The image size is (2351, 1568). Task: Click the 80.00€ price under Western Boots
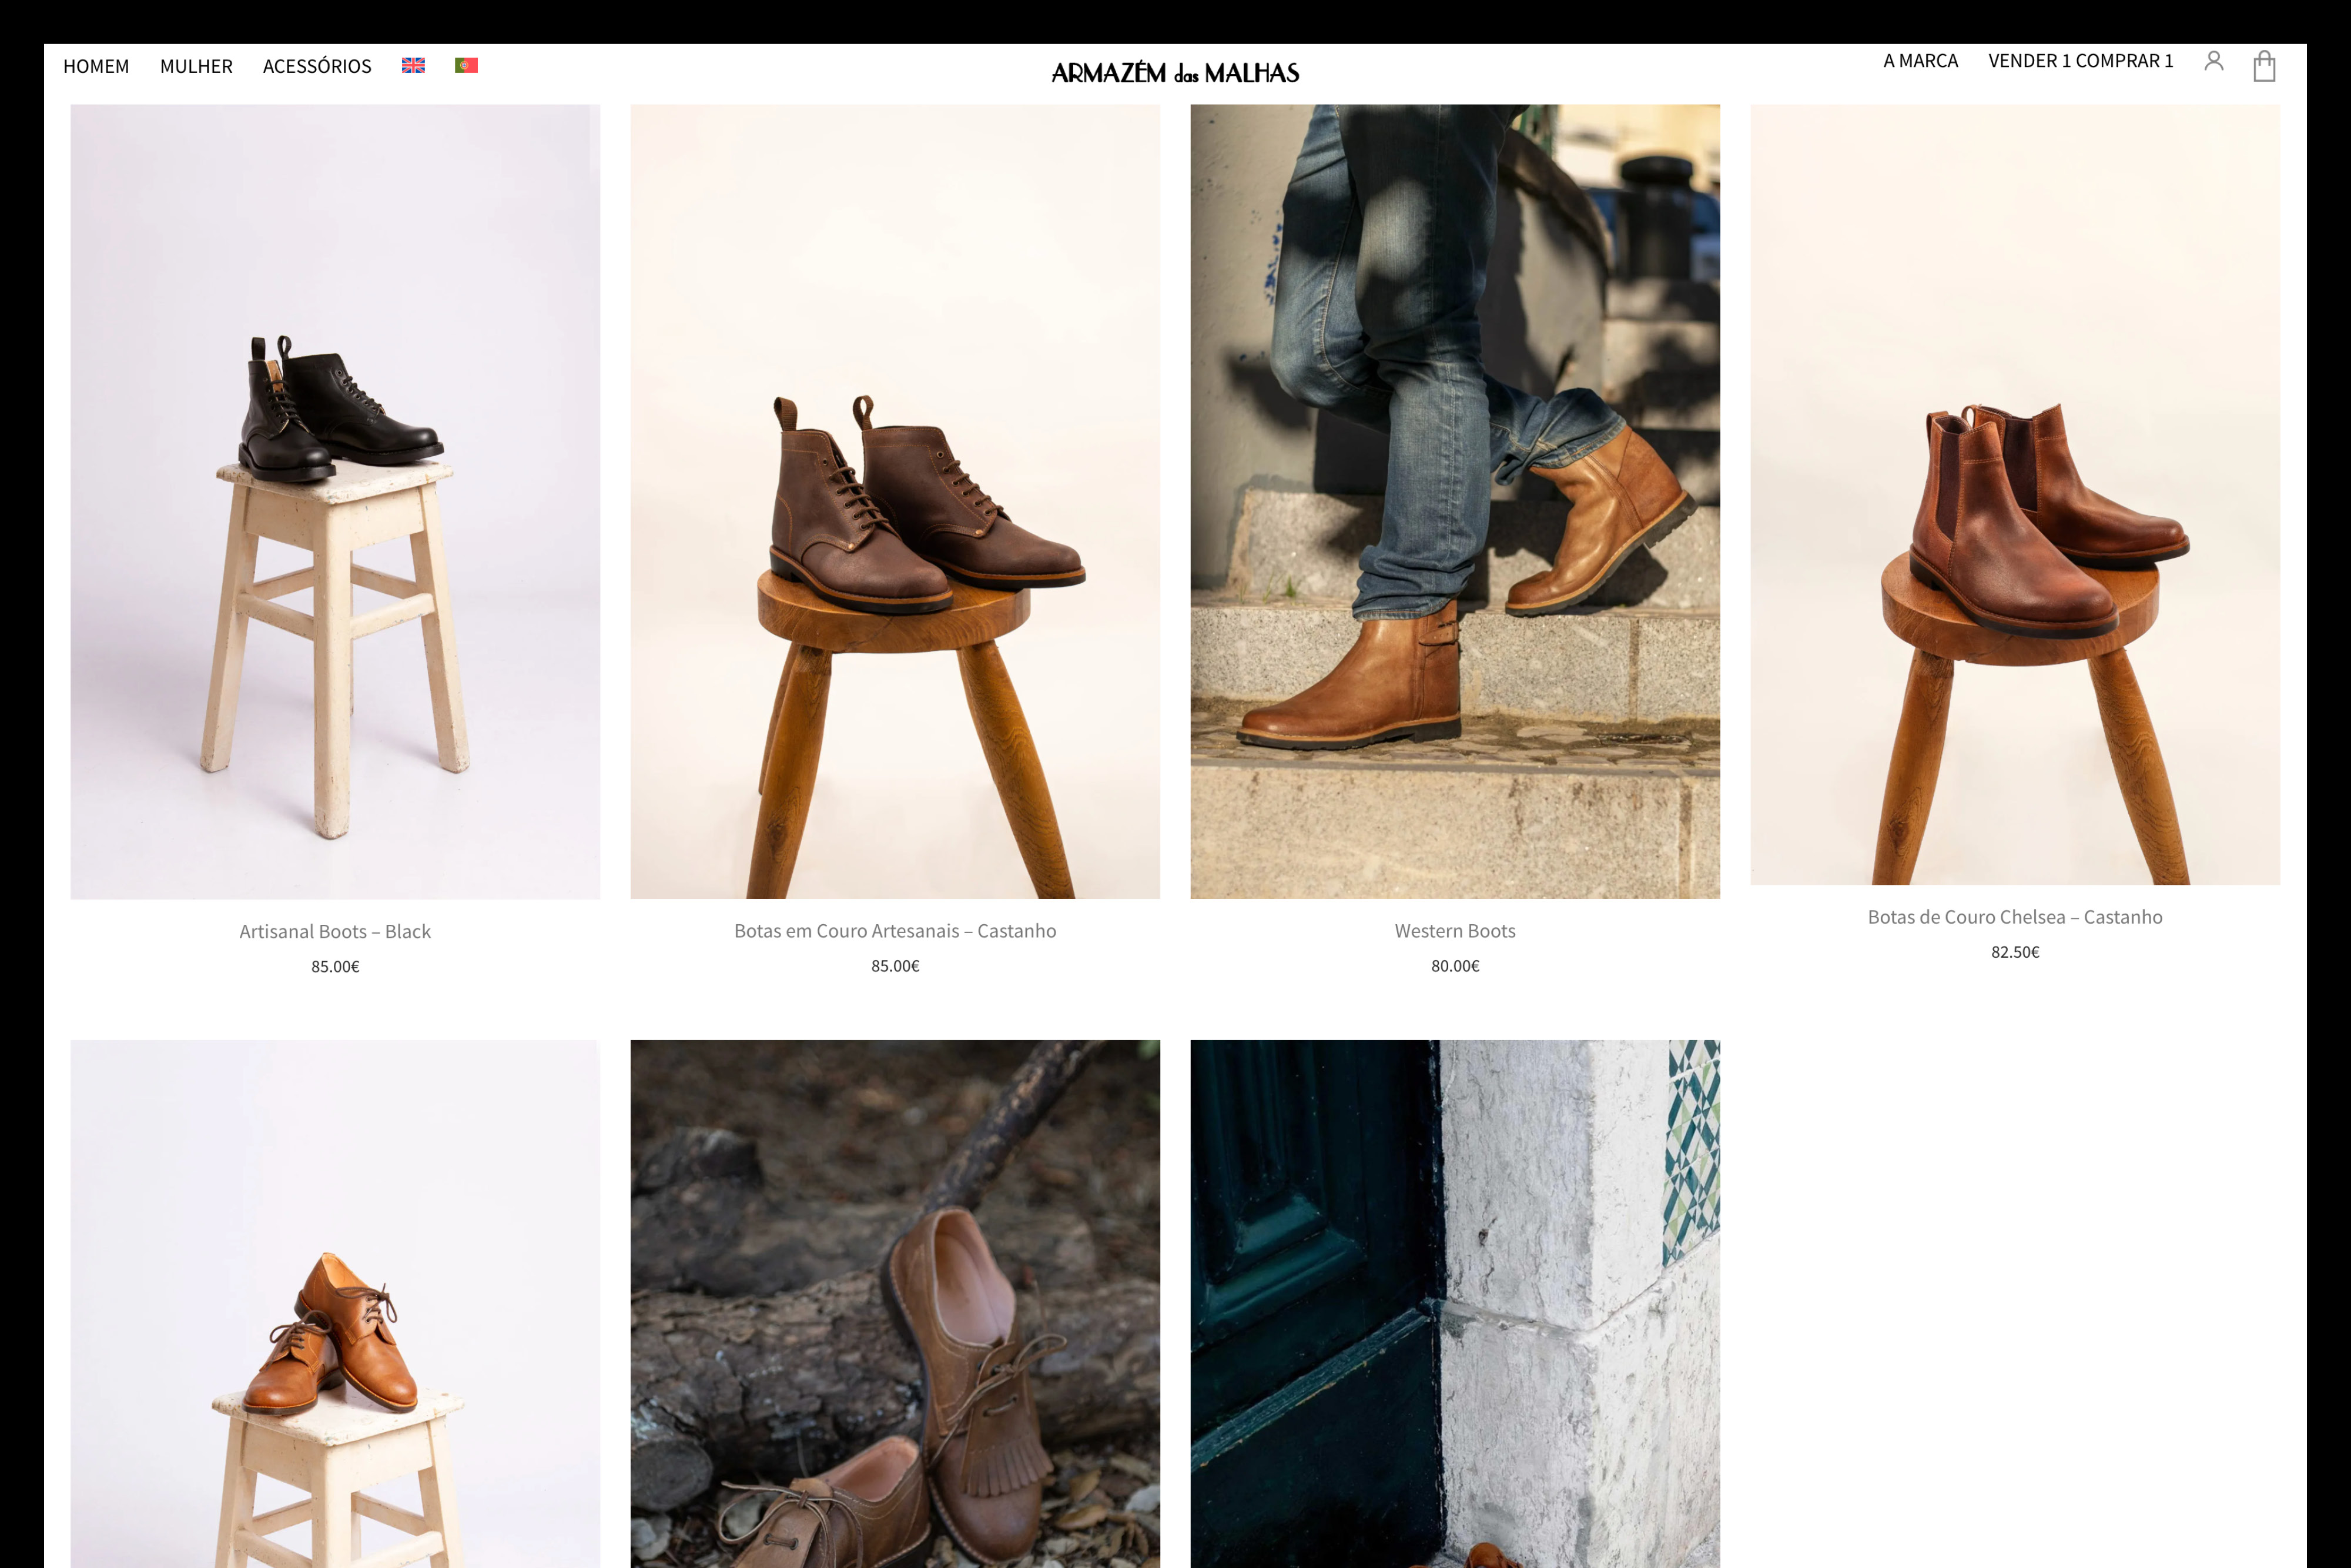(x=1455, y=966)
